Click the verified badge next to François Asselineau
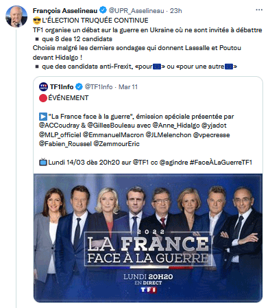This screenshot has width=270, height=308. coord(103,10)
